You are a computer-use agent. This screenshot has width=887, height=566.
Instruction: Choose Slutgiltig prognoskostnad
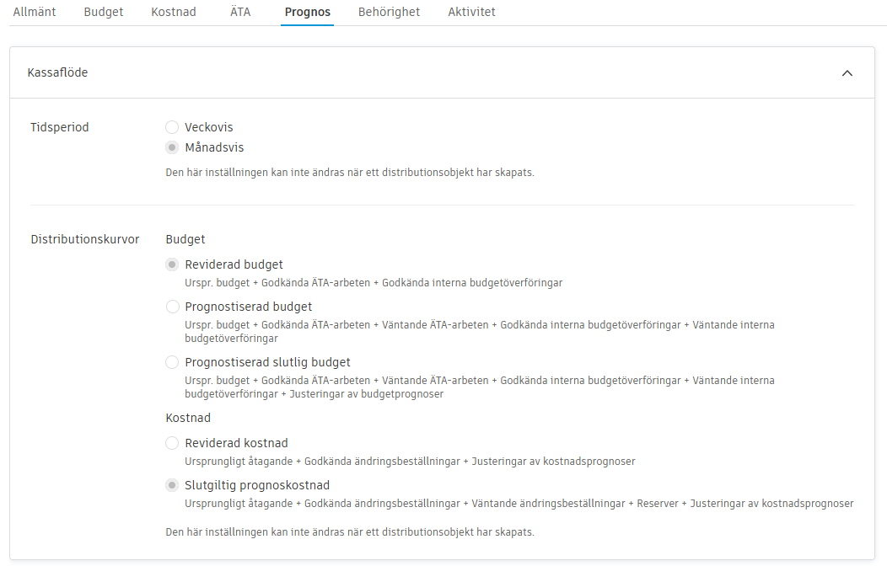click(x=172, y=484)
